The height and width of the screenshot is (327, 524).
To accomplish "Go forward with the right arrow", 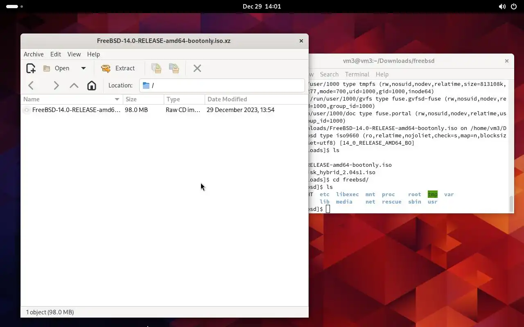I will [56, 85].
